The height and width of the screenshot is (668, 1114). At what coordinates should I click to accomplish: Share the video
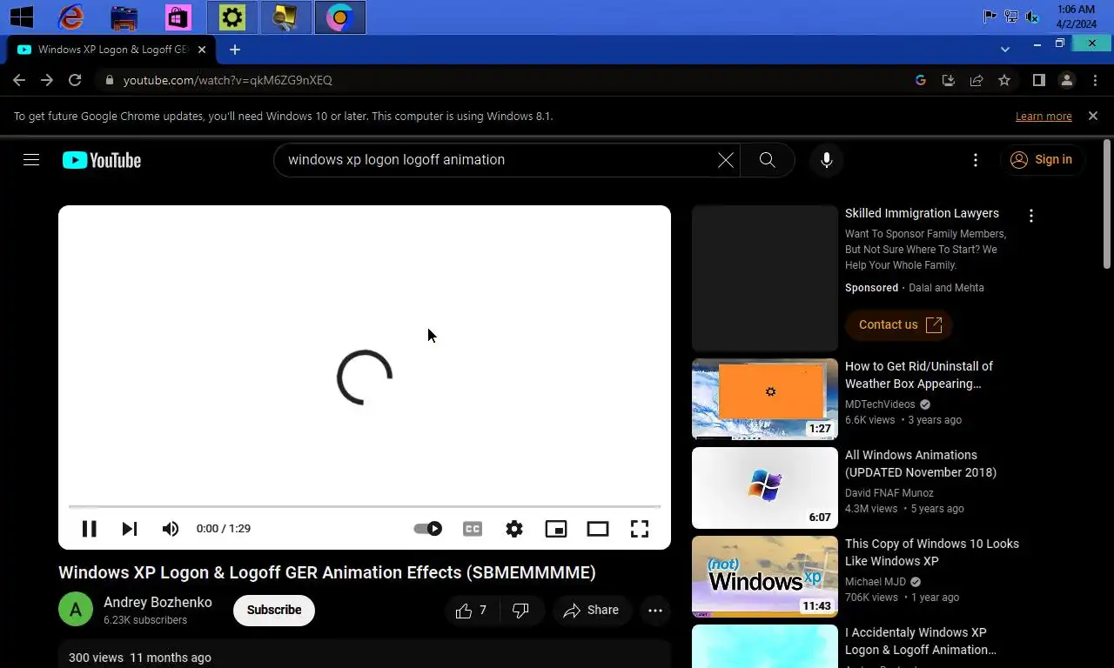(592, 611)
